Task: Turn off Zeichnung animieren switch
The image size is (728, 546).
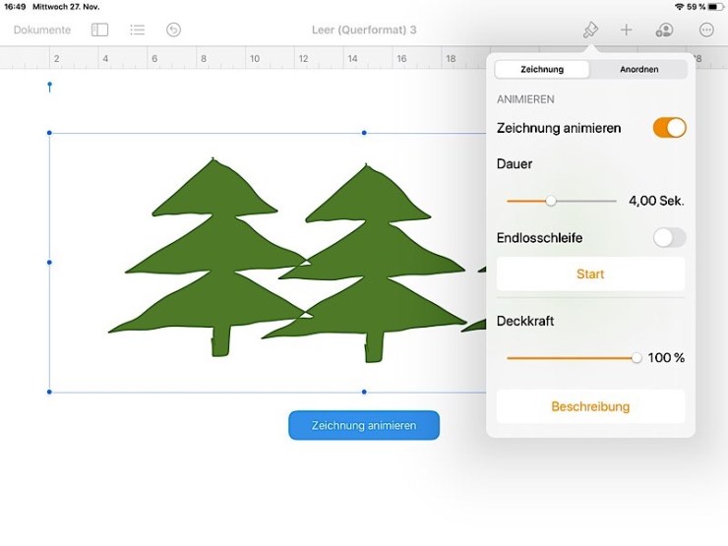Action: tap(669, 128)
